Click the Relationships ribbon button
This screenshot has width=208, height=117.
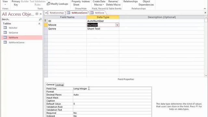click(131, 1)
